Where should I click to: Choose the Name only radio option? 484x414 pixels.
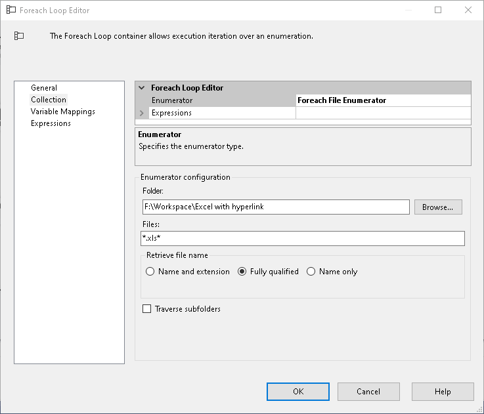click(x=311, y=272)
